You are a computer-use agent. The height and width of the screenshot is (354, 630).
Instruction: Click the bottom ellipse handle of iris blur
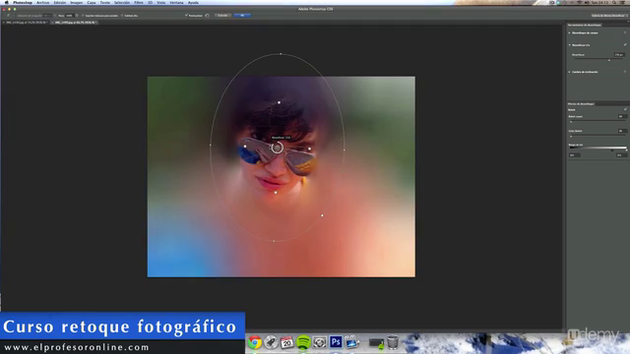pyautogui.click(x=274, y=241)
